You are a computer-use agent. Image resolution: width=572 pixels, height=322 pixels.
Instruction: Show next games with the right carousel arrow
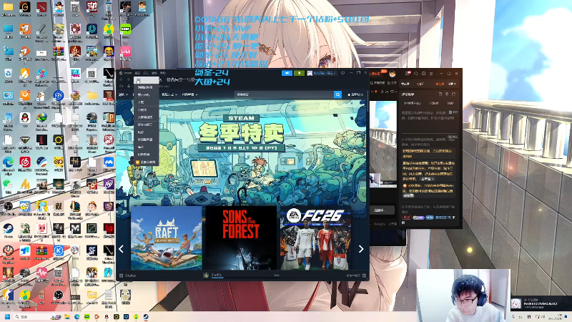click(x=361, y=249)
